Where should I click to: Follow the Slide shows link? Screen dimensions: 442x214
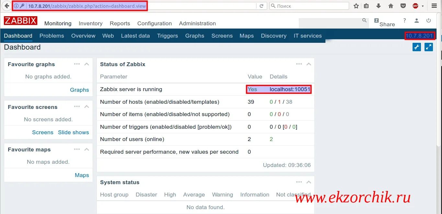pos(74,132)
